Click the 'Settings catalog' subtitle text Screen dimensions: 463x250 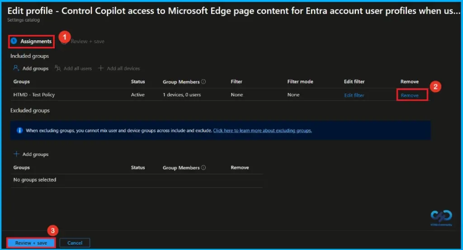pyautogui.click(x=24, y=20)
